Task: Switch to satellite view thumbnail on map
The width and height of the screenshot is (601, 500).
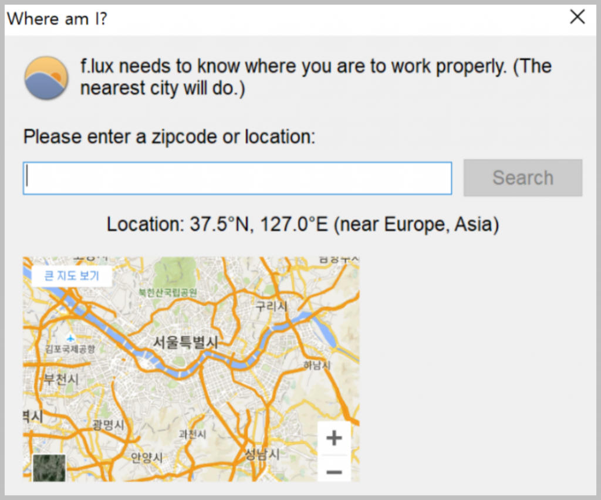Action: [x=49, y=468]
